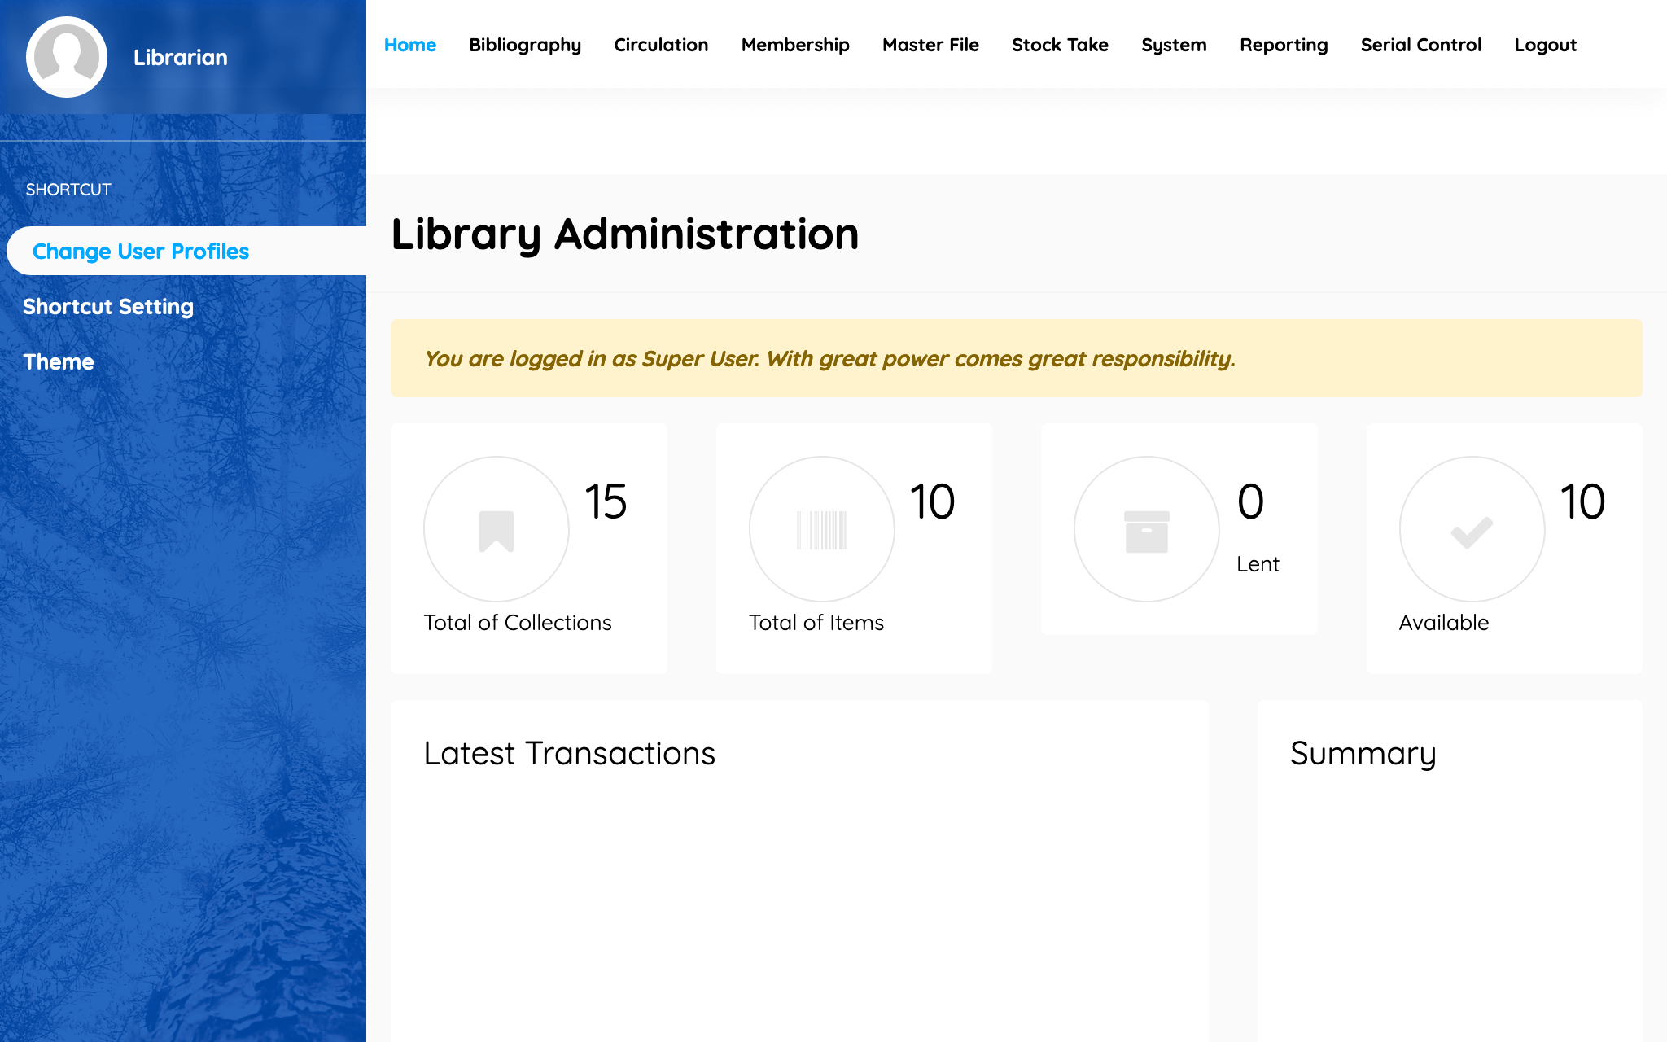Click the checkmark icon for Available
The image size is (1667, 1042).
[1472, 532]
